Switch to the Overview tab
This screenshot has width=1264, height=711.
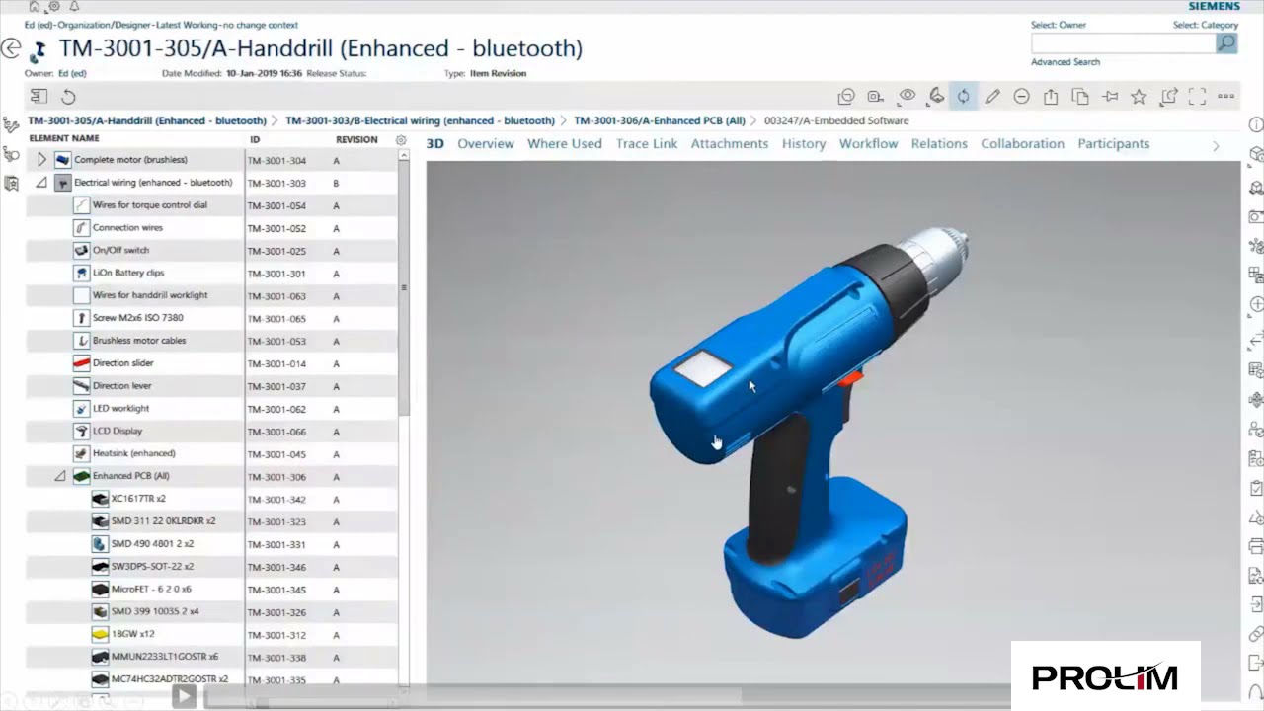(x=486, y=144)
